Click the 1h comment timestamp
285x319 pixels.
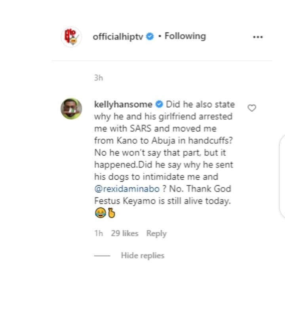[x=99, y=234]
